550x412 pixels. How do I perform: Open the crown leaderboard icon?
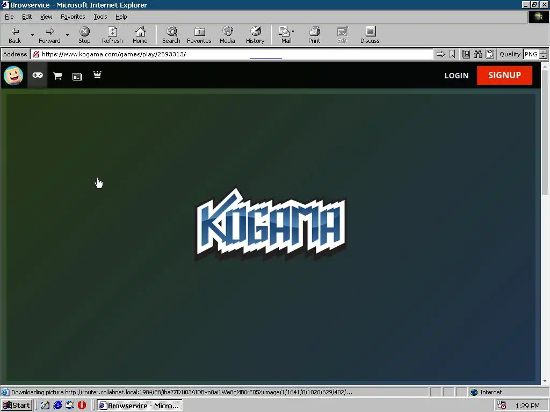point(97,74)
